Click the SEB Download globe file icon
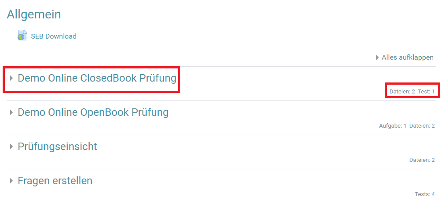The height and width of the screenshot is (211, 445). click(22, 36)
